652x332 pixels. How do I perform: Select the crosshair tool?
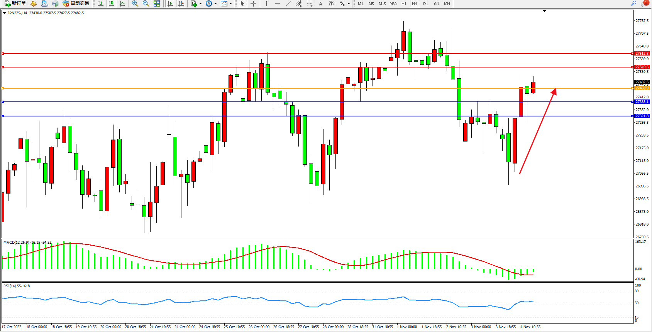tap(253, 3)
